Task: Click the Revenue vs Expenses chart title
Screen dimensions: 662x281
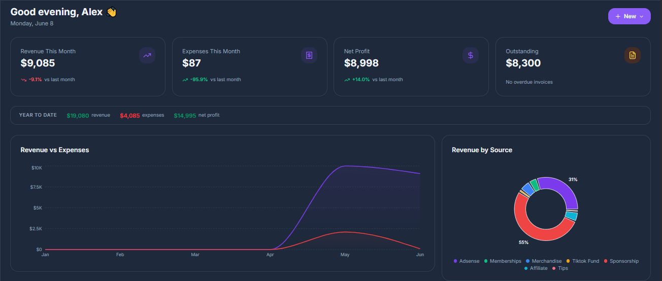Action: (55, 150)
